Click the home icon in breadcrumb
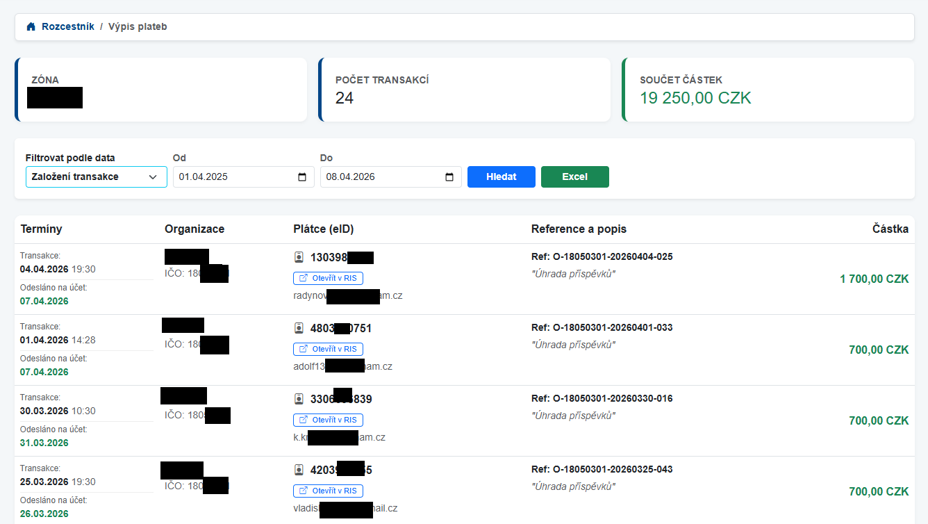Viewport: 928px width, 524px height. [31, 27]
